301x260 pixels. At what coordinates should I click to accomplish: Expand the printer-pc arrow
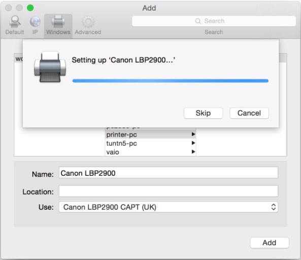(193, 134)
